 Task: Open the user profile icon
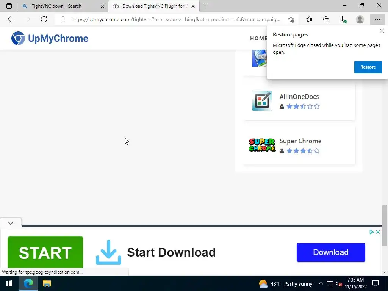pos(360,19)
